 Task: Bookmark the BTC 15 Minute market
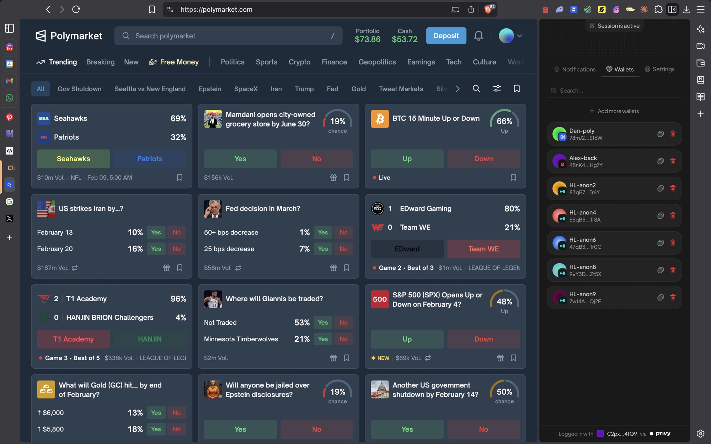513,177
